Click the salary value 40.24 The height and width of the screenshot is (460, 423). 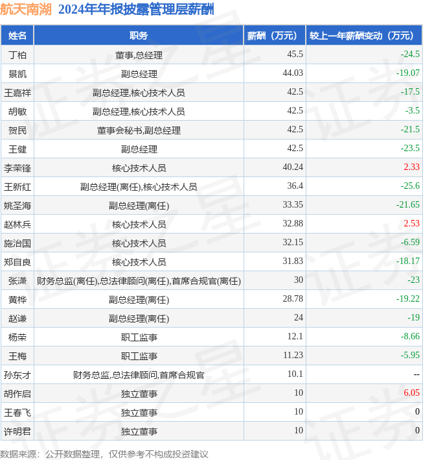(x=293, y=167)
